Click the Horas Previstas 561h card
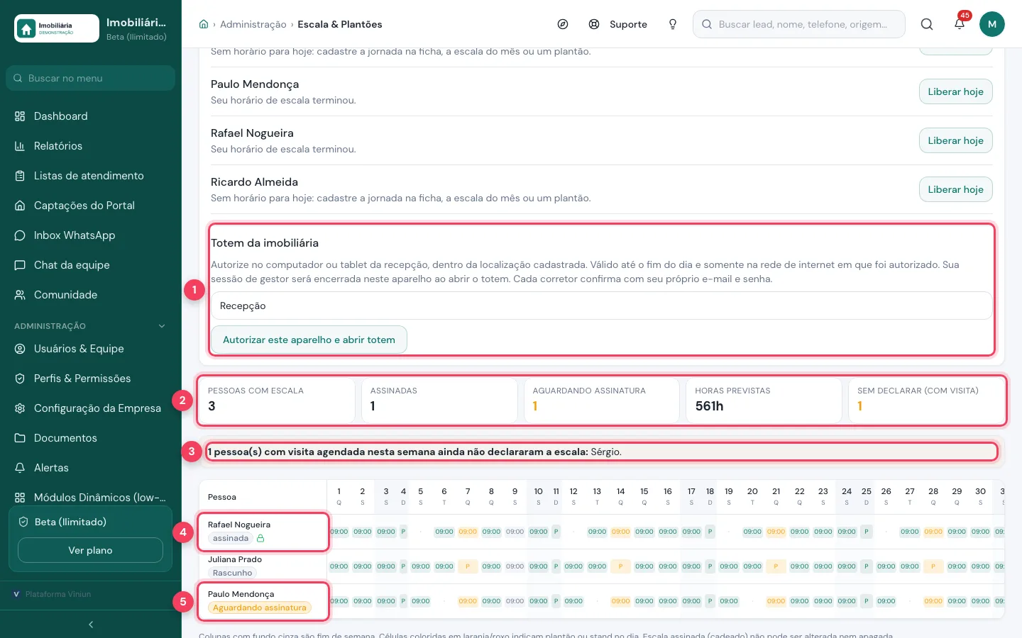The width and height of the screenshot is (1022, 638). tap(764, 401)
